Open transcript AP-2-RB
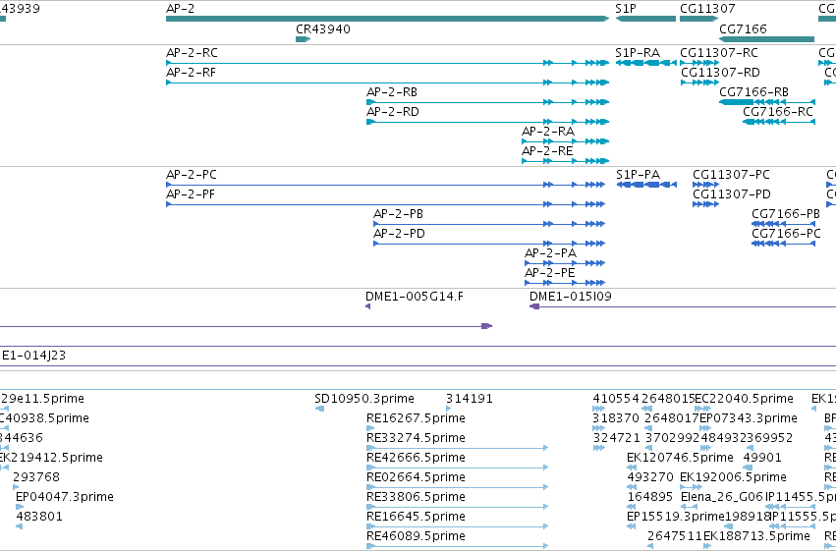Viewport: 836px width, 551px height. point(392,92)
